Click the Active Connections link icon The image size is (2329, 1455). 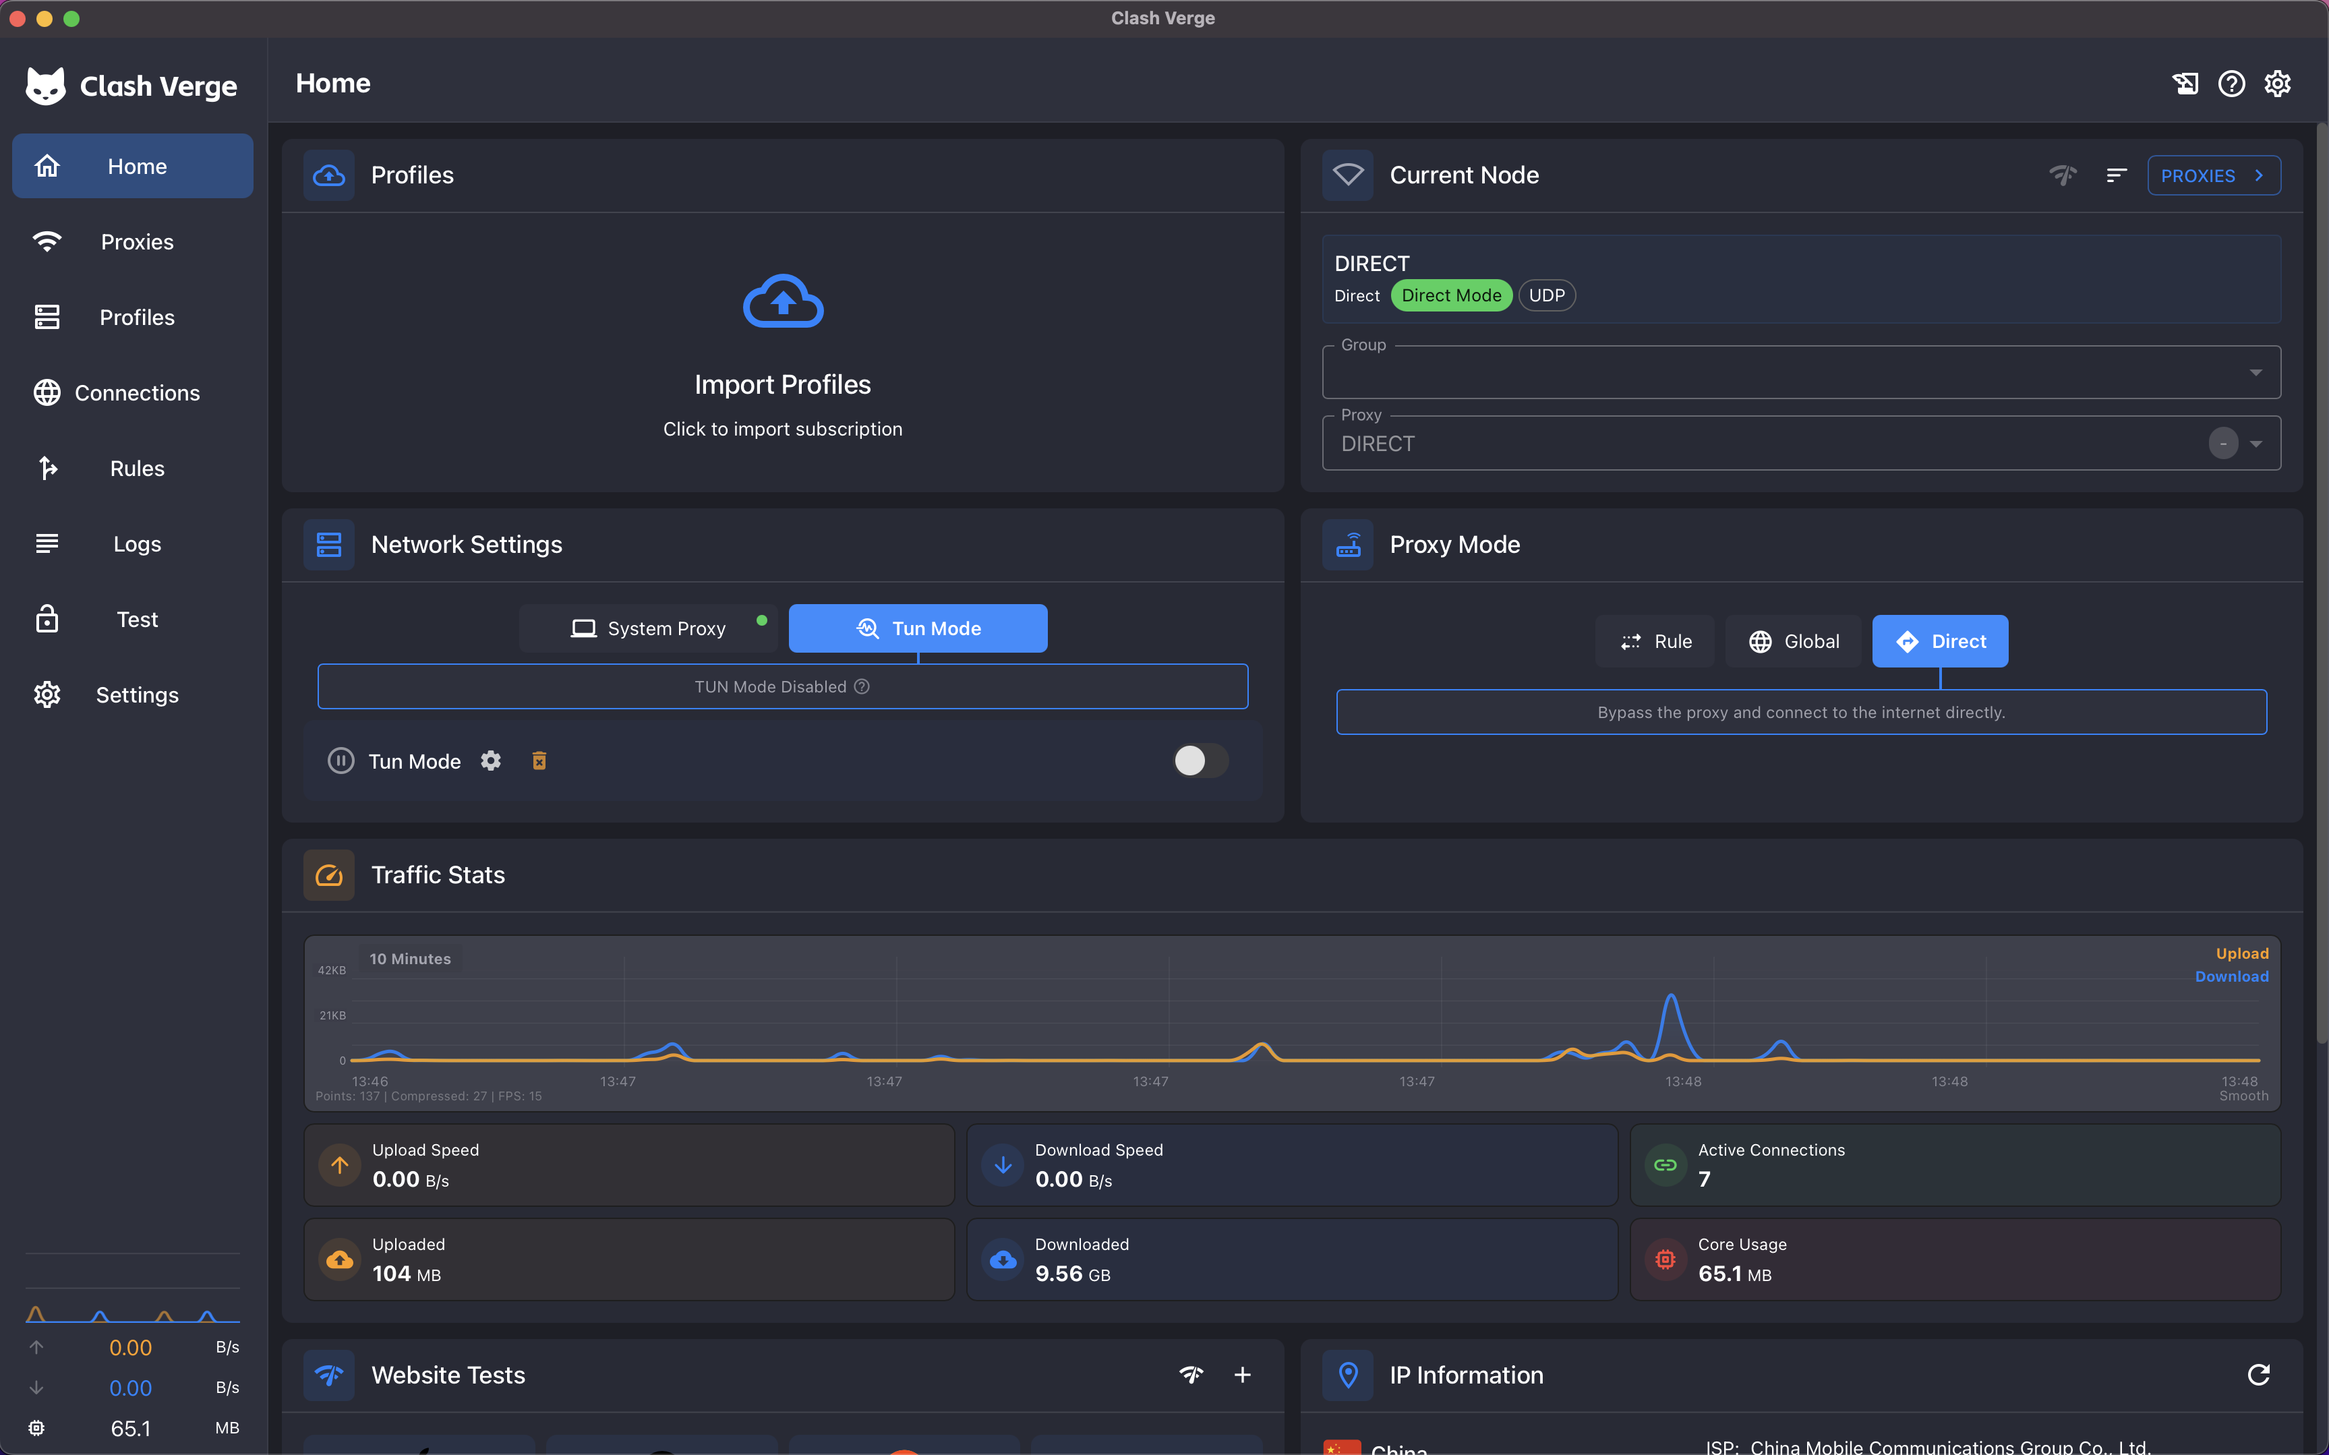(x=1665, y=1165)
